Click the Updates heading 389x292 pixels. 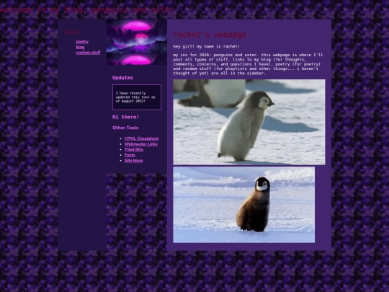pos(122,78)
